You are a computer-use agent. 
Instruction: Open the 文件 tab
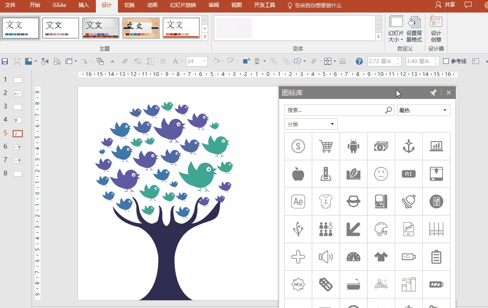click(x=10, y=5)
